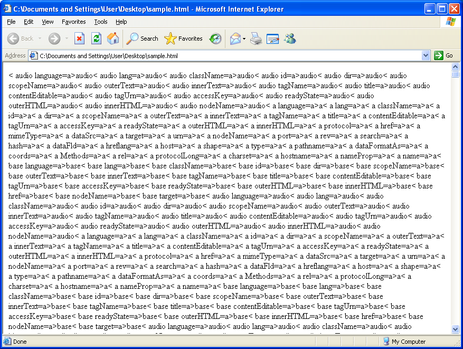Click the Edit page toolbar icon
463x349 pixels.
[272, 39]
